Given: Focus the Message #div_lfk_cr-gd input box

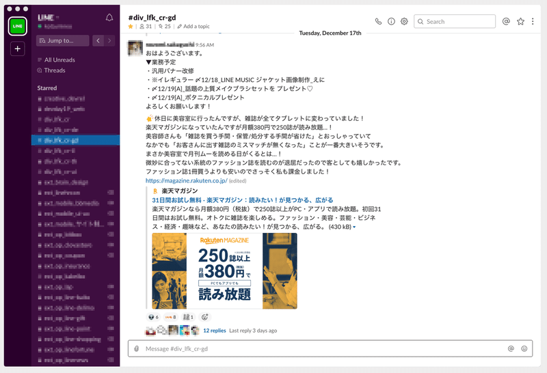Looking at the screenshot, I should [330, 348].
